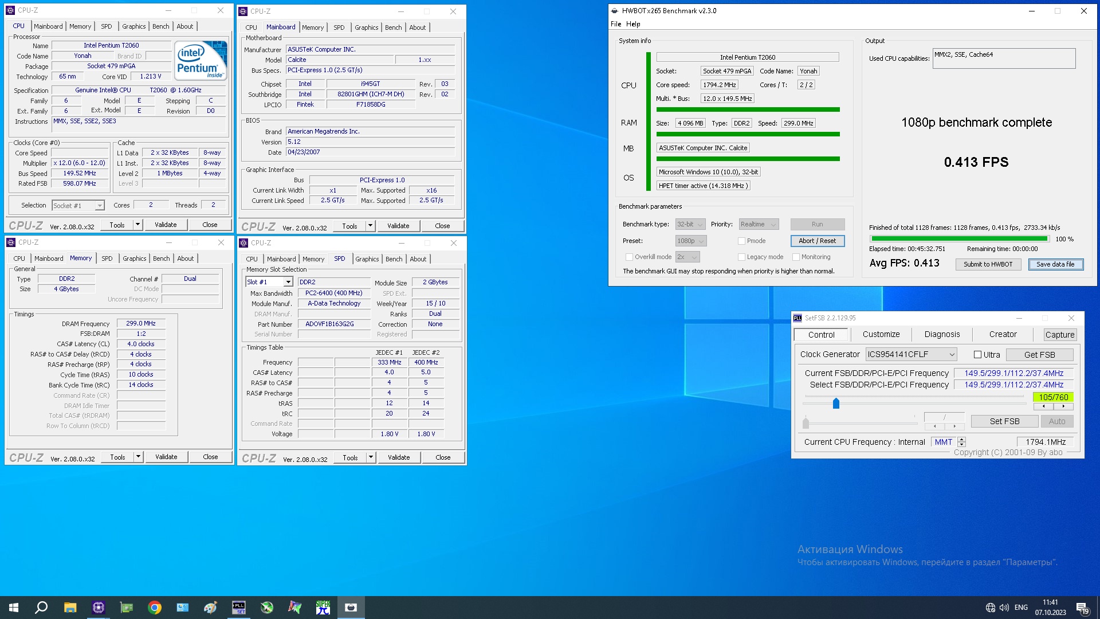The width and height of the screenshot is (1100, 619).
Task: Click the Select FSB/DDR frequency field
Action: coord(1013,385)
